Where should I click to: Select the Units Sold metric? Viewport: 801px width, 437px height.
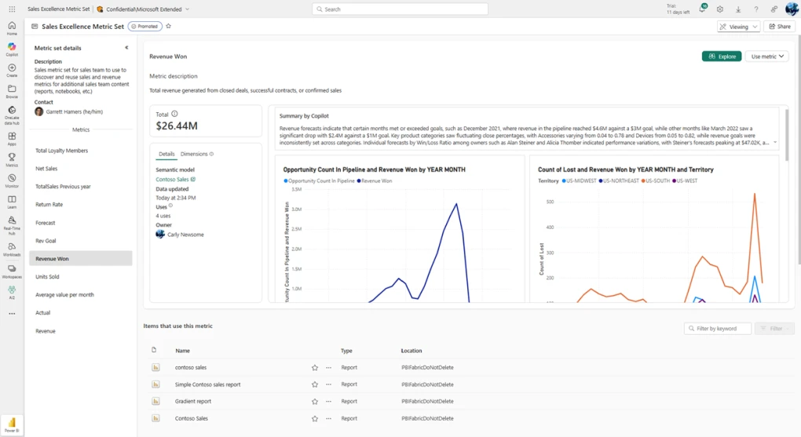pos(81,277)
